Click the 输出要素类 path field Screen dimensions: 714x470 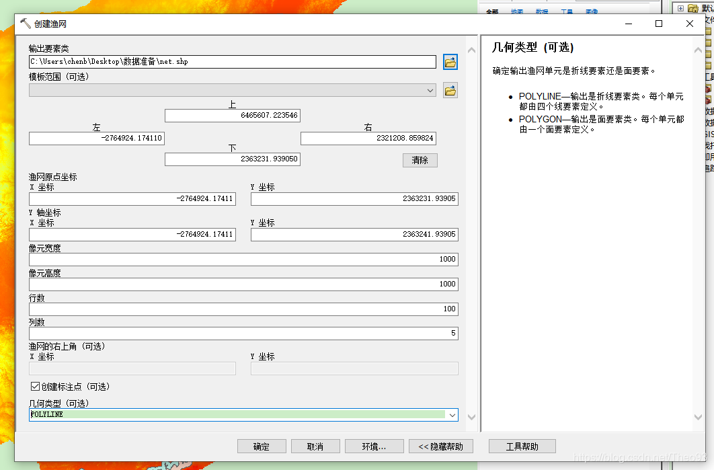coord(232,61)
